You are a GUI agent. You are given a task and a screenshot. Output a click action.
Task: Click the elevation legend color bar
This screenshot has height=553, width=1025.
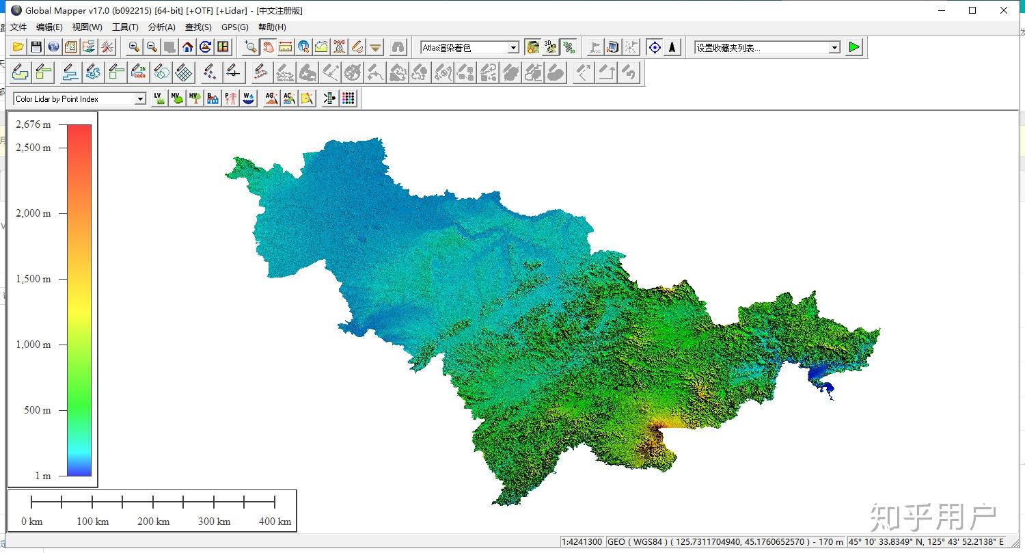pos(79,299)
